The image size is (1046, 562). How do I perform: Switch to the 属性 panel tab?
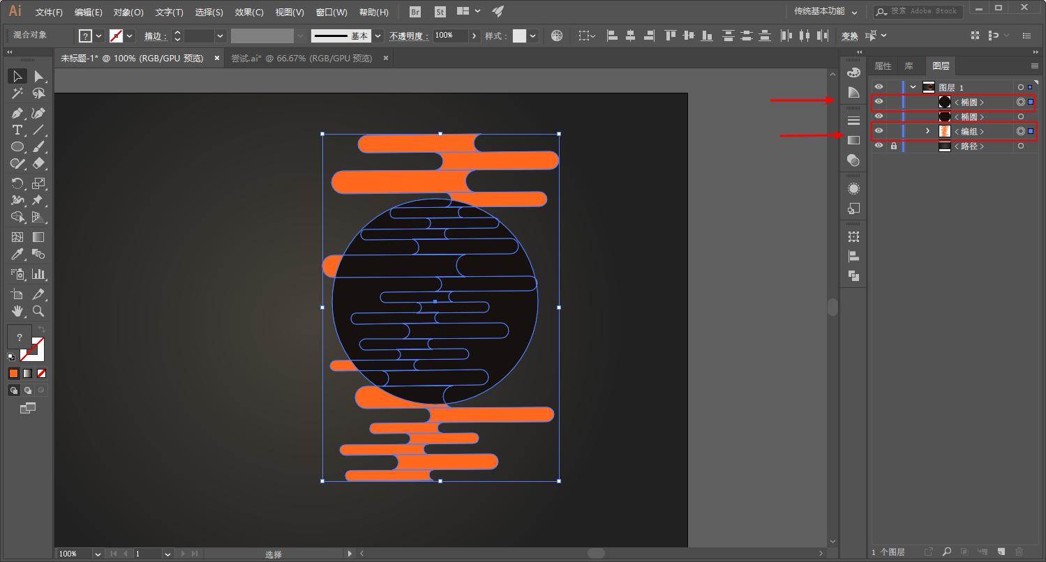[x=883, y=66]
